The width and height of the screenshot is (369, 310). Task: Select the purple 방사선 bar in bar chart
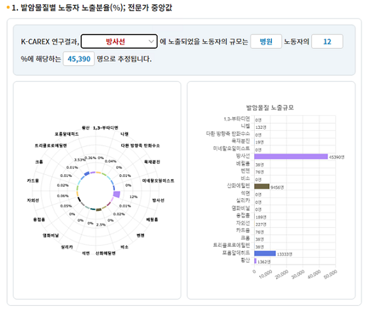click(x=291, y=156)
